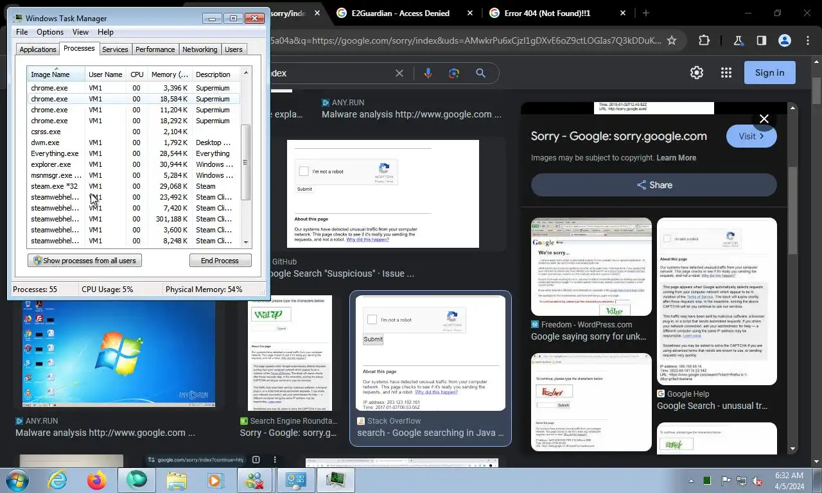Switch to the Applications tab

click(x=38, y=49)
